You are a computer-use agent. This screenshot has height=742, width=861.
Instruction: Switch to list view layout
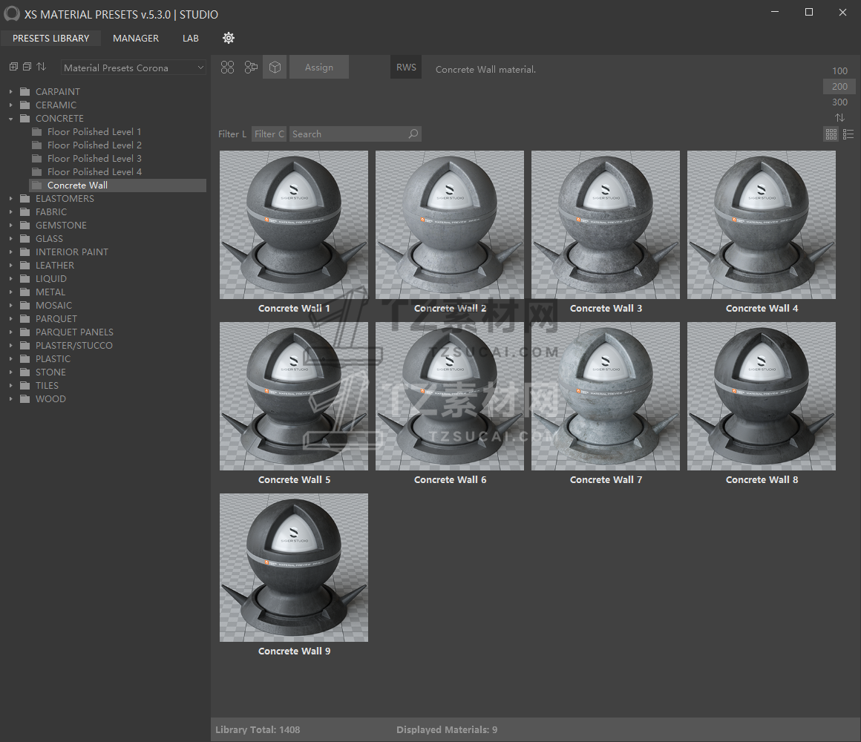point(848,134)
